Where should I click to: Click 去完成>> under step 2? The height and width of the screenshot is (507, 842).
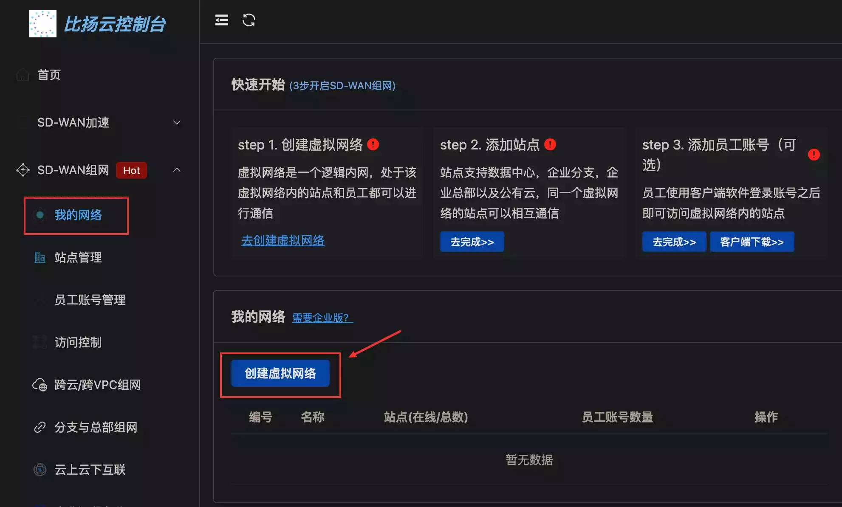[x=472, y=242]
